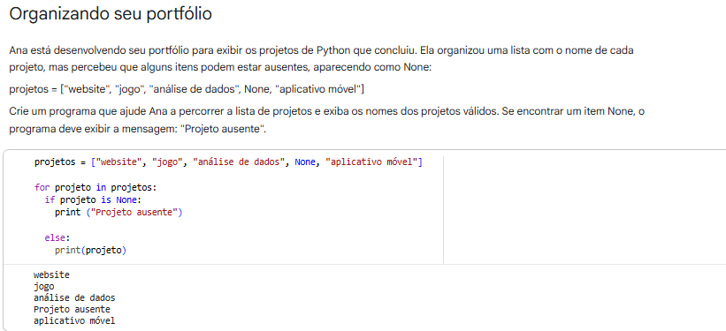Place cursor in code line defining projetos list

[228, 162]
